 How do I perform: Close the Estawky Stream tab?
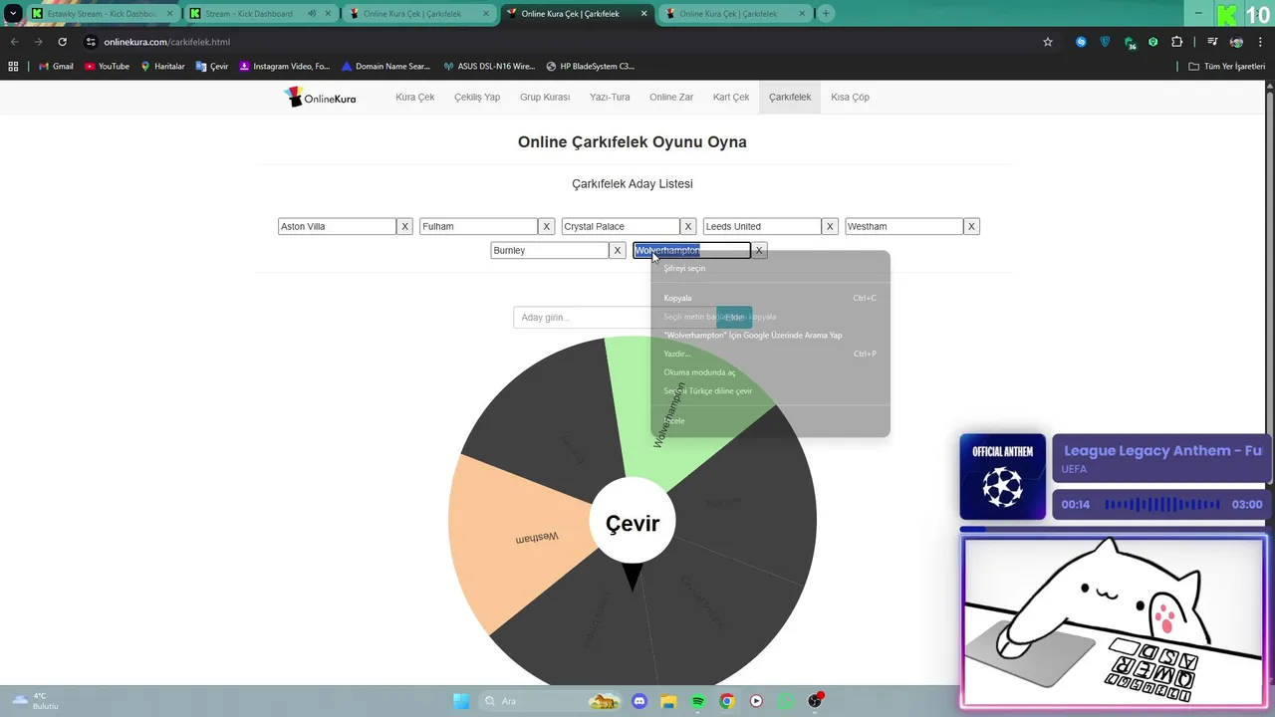coord(169,14)
